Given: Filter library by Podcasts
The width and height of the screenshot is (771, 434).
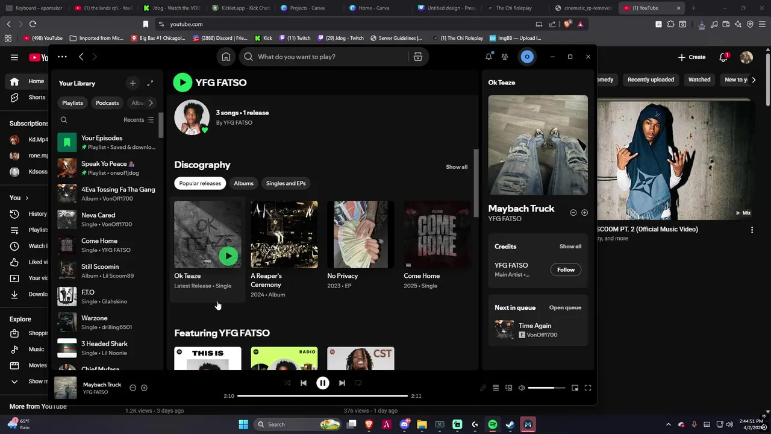Looking at the screenshot, I should [107, 103].
